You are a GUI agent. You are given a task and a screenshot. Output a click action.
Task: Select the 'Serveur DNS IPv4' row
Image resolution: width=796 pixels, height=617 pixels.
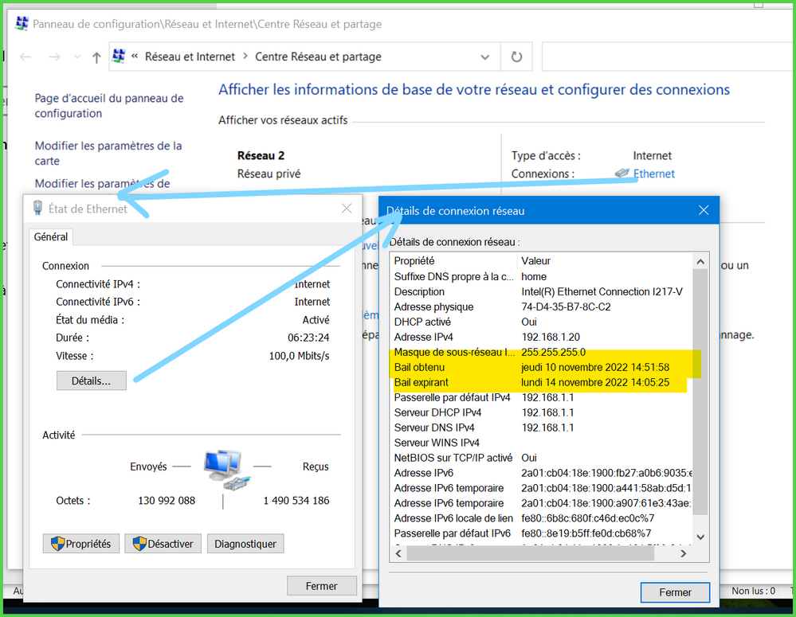point(542,428)
